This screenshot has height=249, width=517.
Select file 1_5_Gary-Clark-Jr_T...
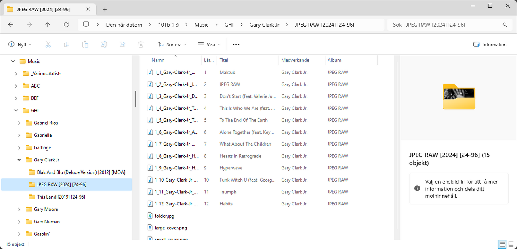point(176,120)
